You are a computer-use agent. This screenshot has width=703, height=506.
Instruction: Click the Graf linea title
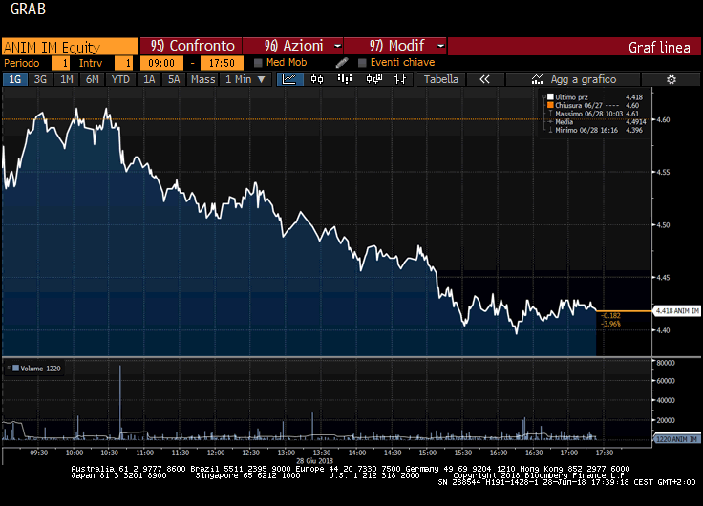click(659, 47)
